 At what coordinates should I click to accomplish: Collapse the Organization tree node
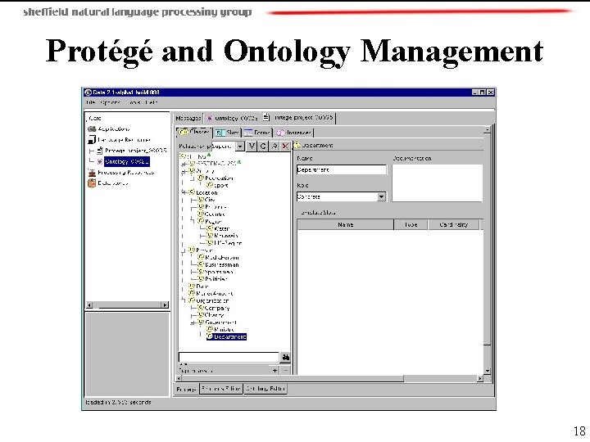point(184,300)
